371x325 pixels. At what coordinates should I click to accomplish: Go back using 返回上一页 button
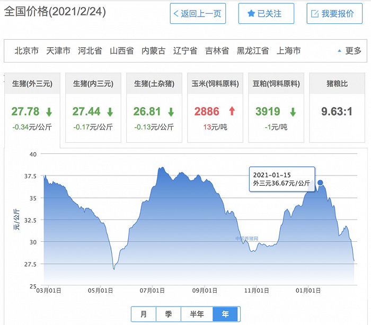click(x=198, y=13)
